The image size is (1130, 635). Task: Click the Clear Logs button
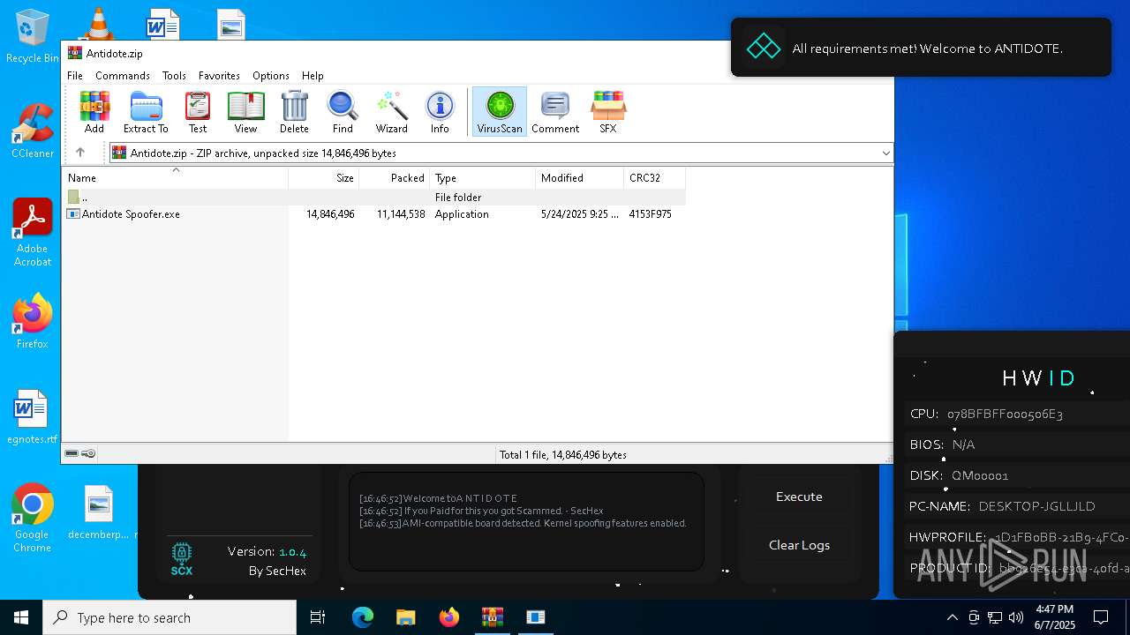[x=799, y=545]
